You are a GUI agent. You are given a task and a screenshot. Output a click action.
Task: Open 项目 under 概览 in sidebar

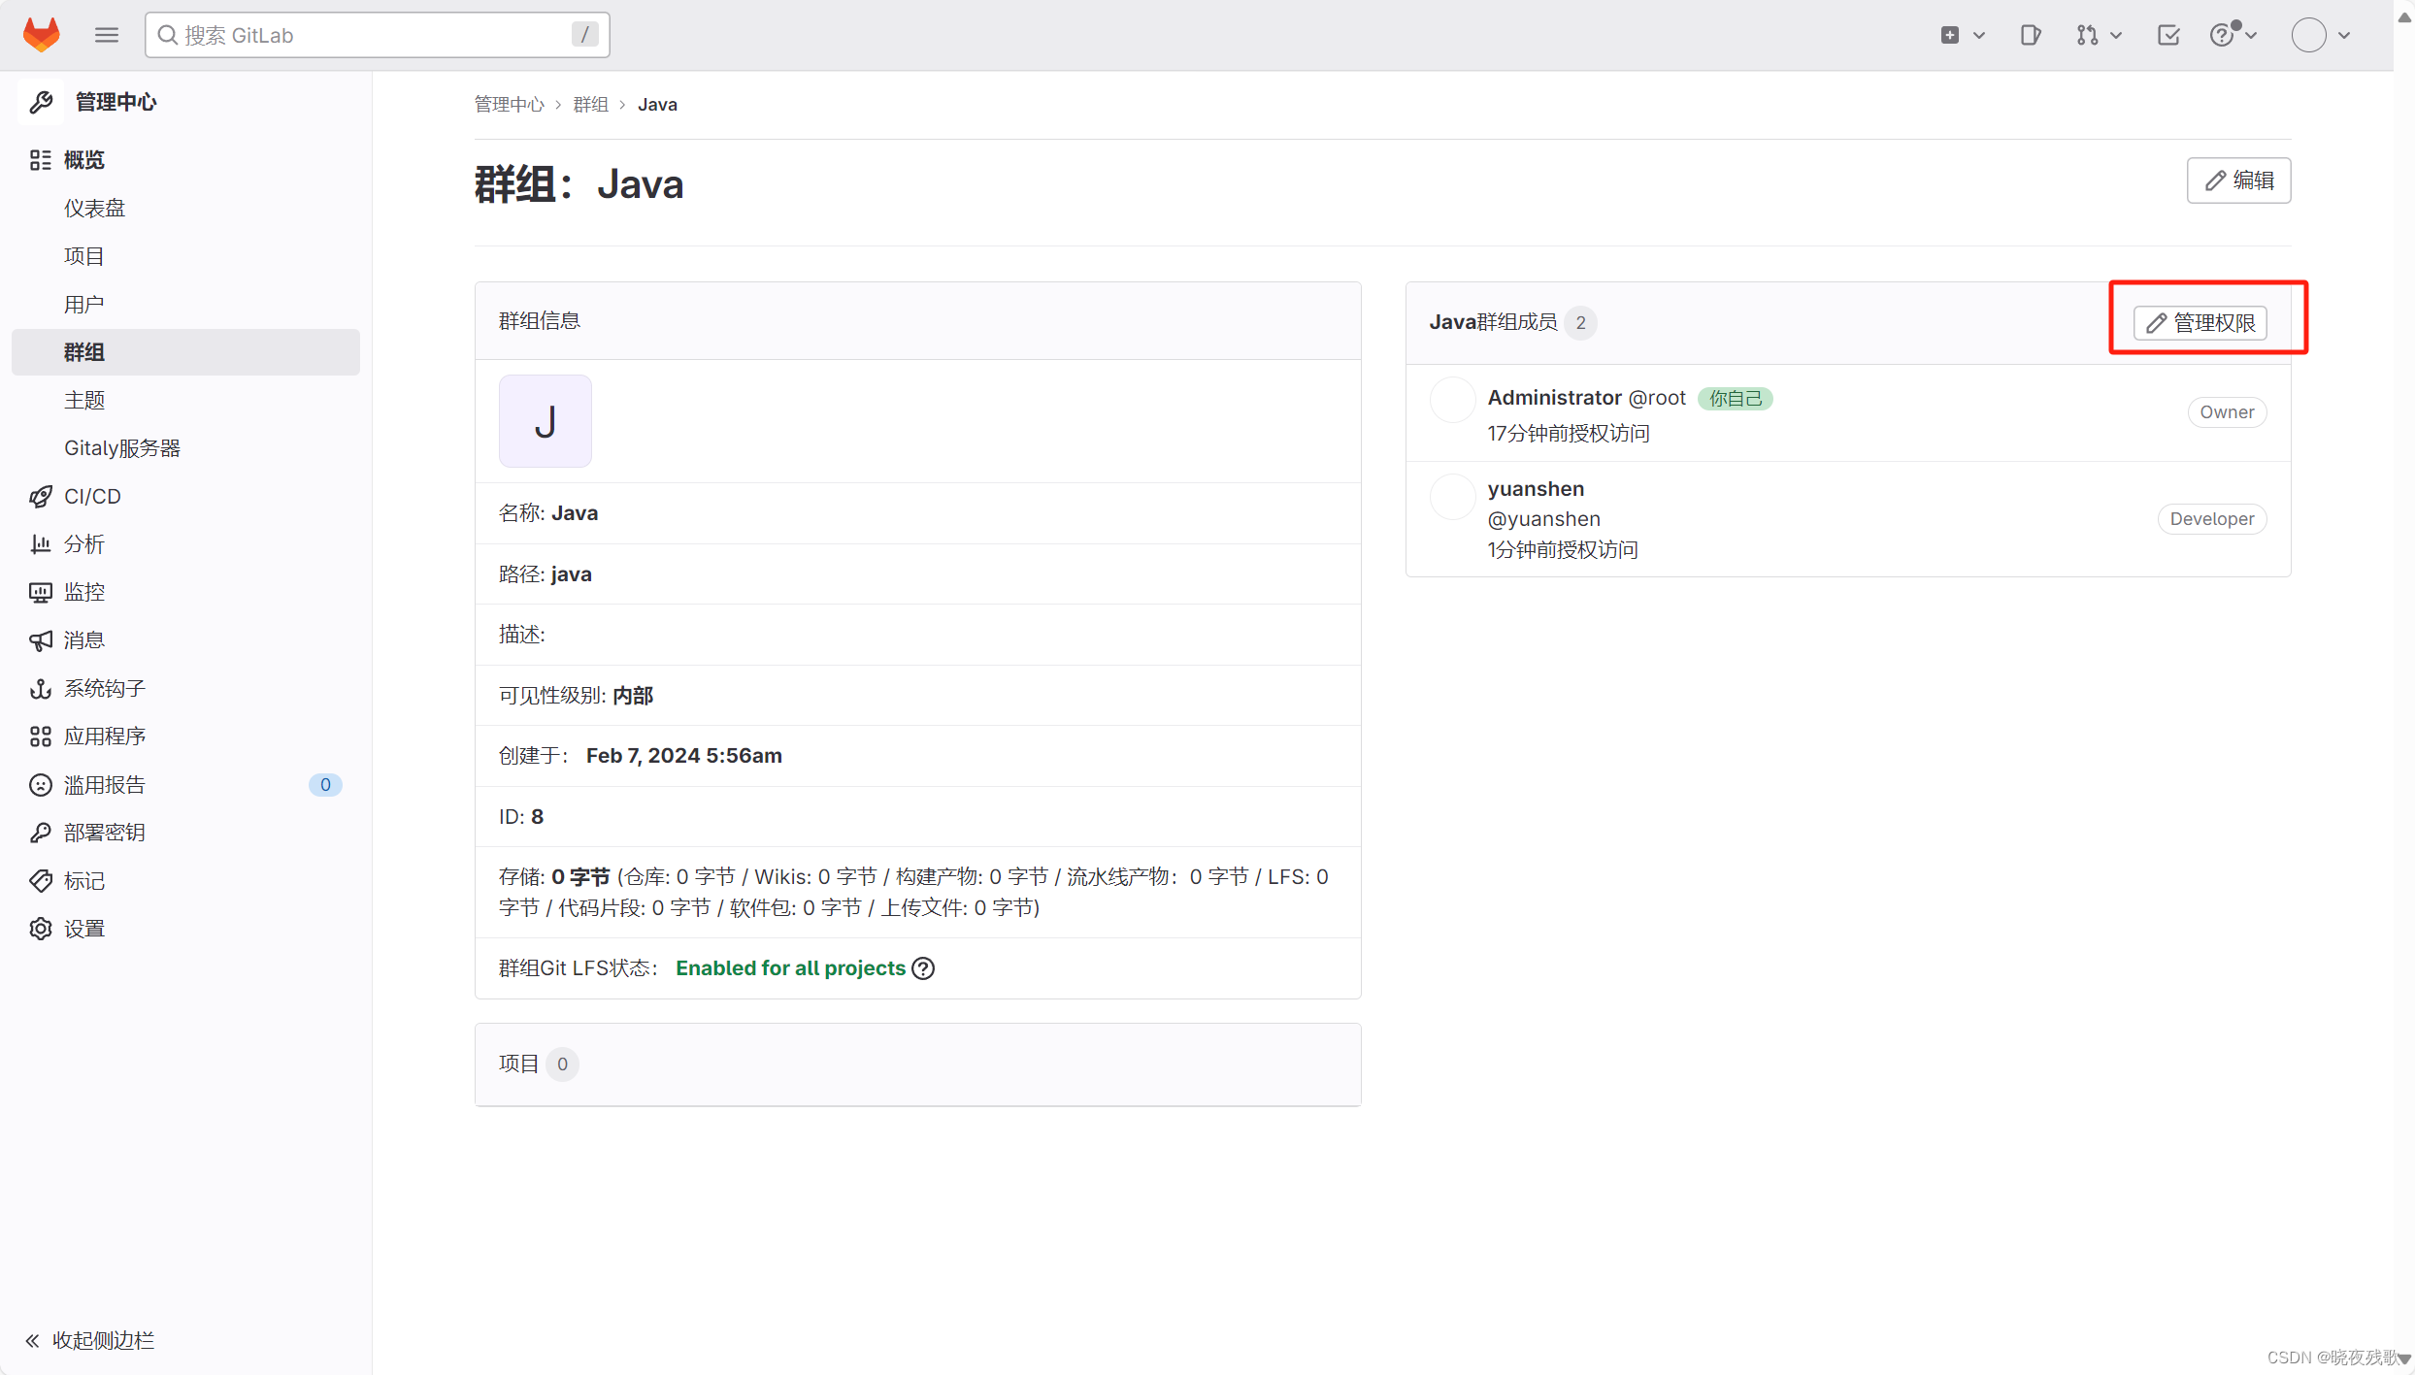[x=84, y=256]
